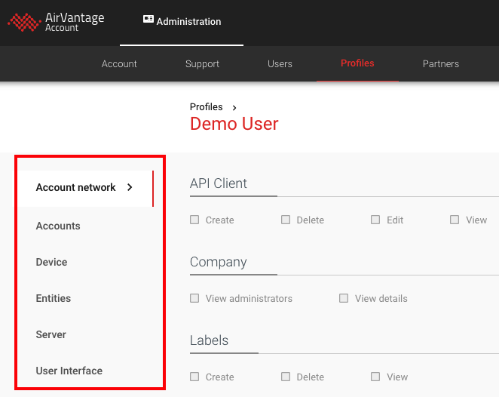Click the AirVantage logo icon
499x397 pixels.
(x=23, y=23)
